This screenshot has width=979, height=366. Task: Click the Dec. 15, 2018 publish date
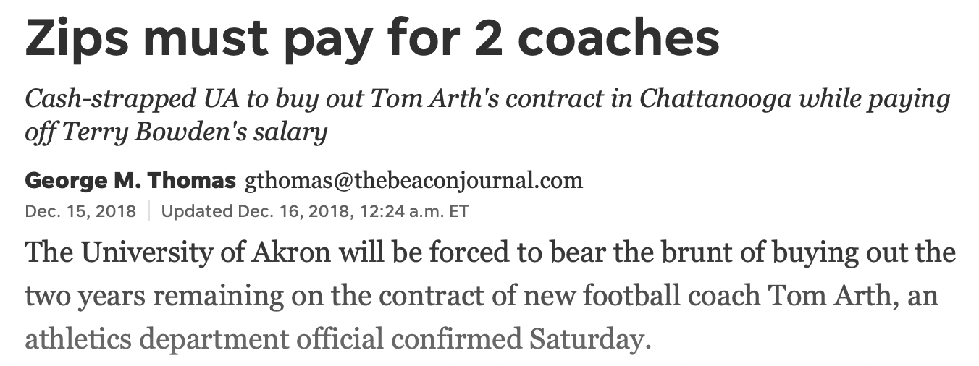pos(80,212)
